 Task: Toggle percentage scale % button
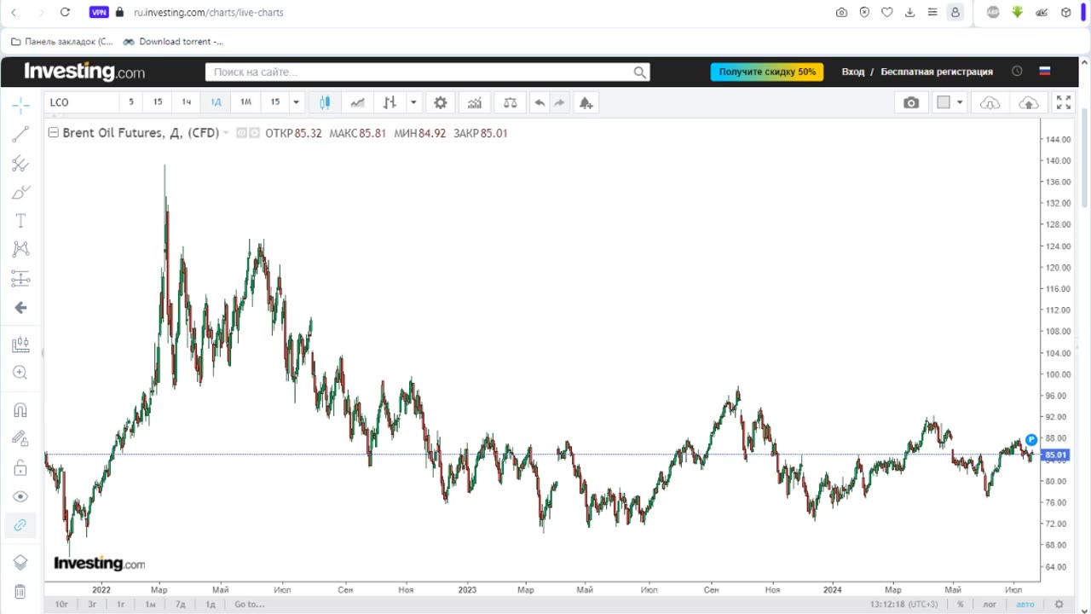click(x=960, y=604)
